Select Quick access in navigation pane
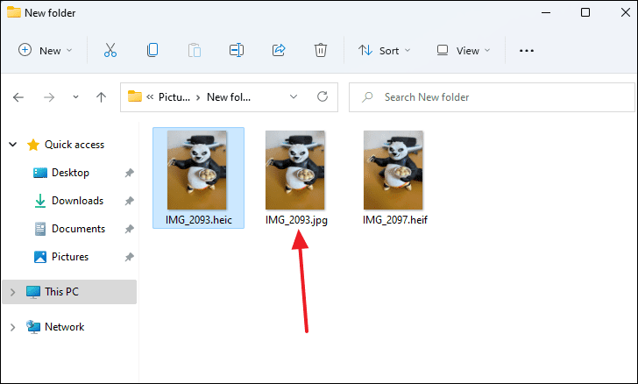Viewport: 638px width, 384px height. [74, 145]
